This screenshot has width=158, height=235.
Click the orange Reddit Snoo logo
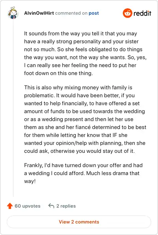(x=128, y=13)
